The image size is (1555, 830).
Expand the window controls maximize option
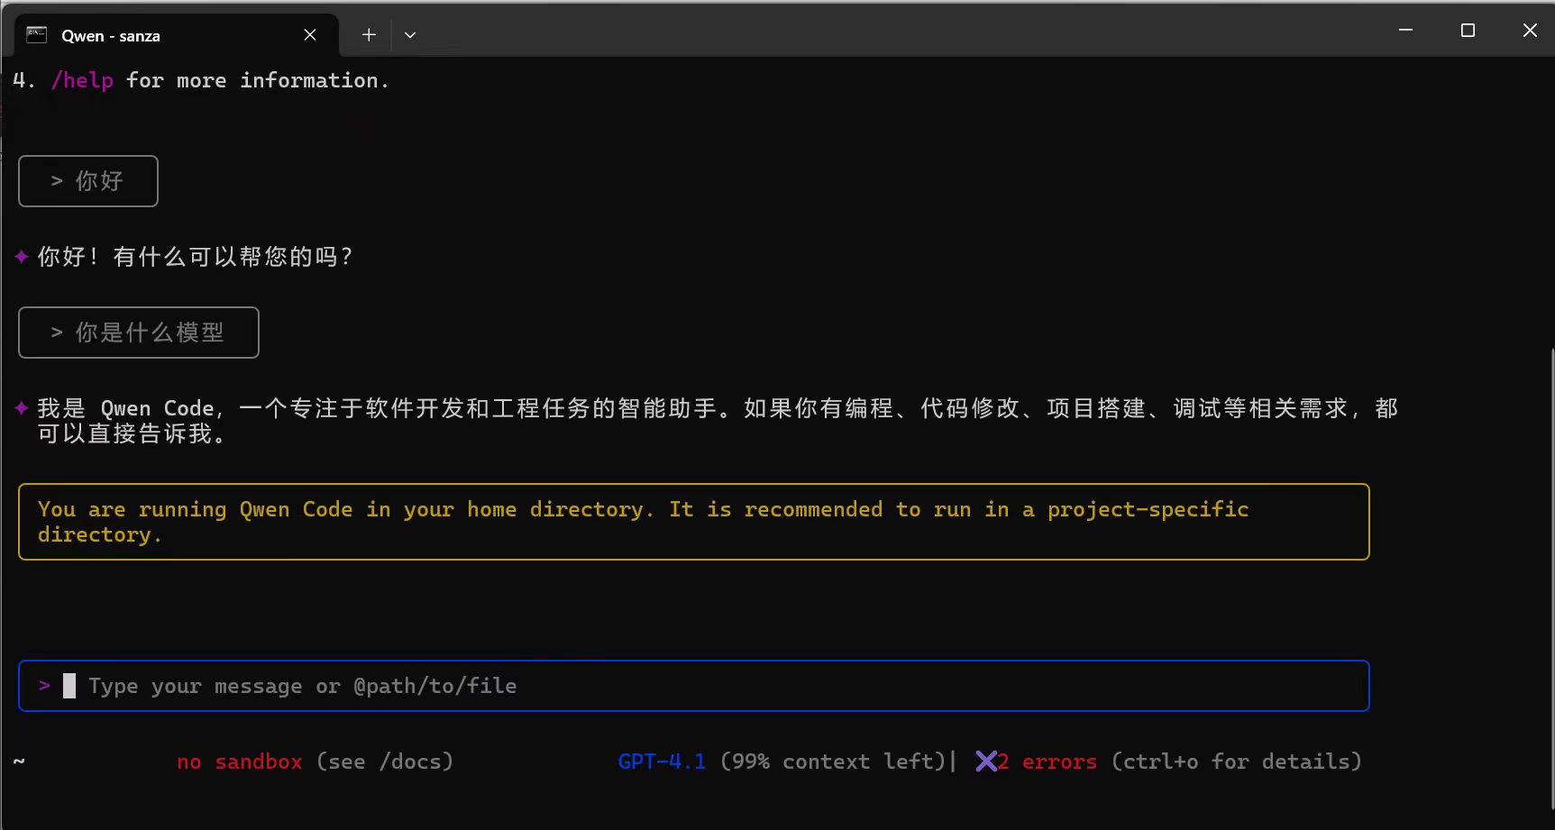tap(1467, 30)
